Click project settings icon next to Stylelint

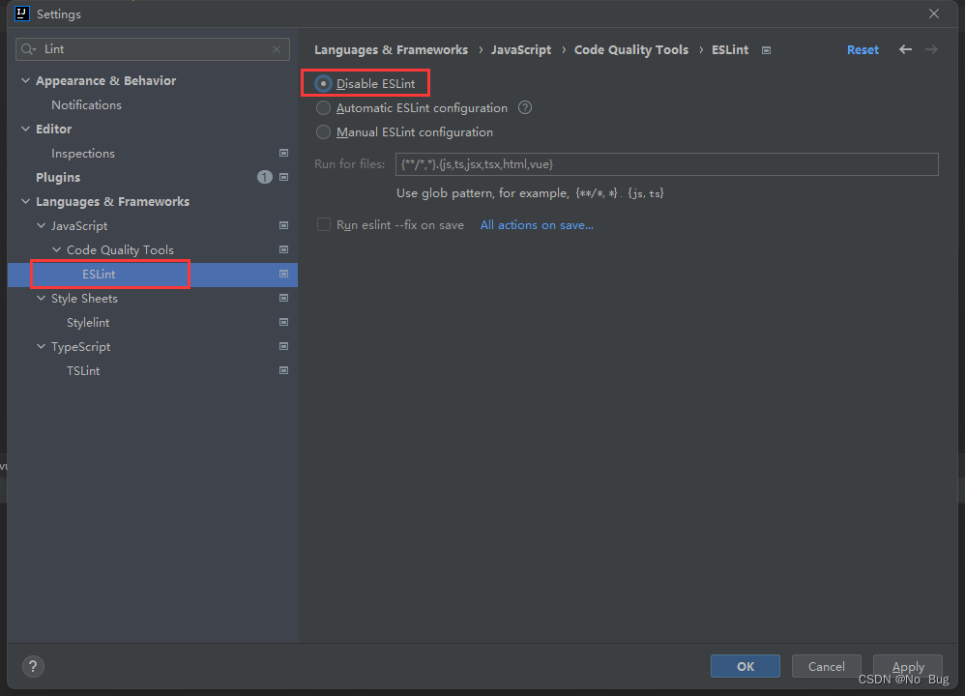point(283,323)
